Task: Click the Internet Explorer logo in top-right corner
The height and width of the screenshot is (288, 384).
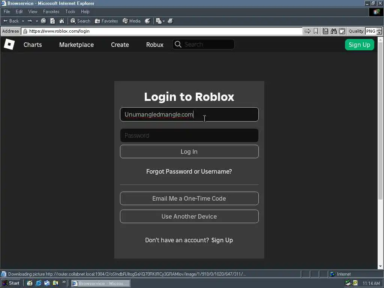Action: click(376, 12)
